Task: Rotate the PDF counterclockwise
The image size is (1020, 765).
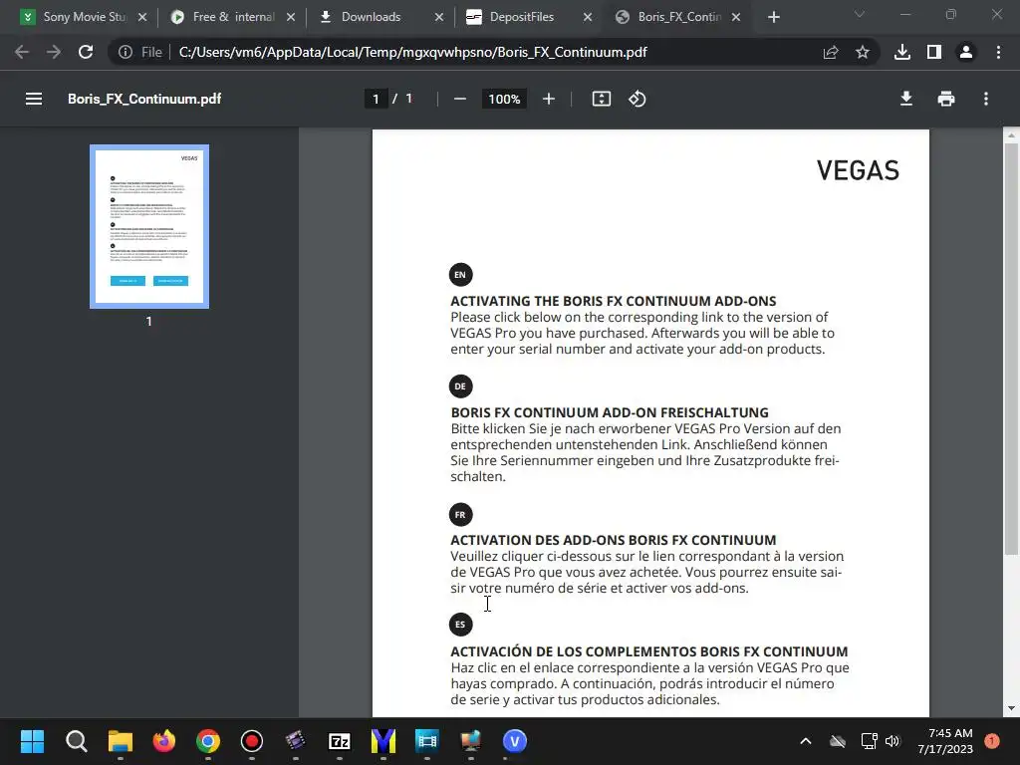Action: tap(637, 99)
